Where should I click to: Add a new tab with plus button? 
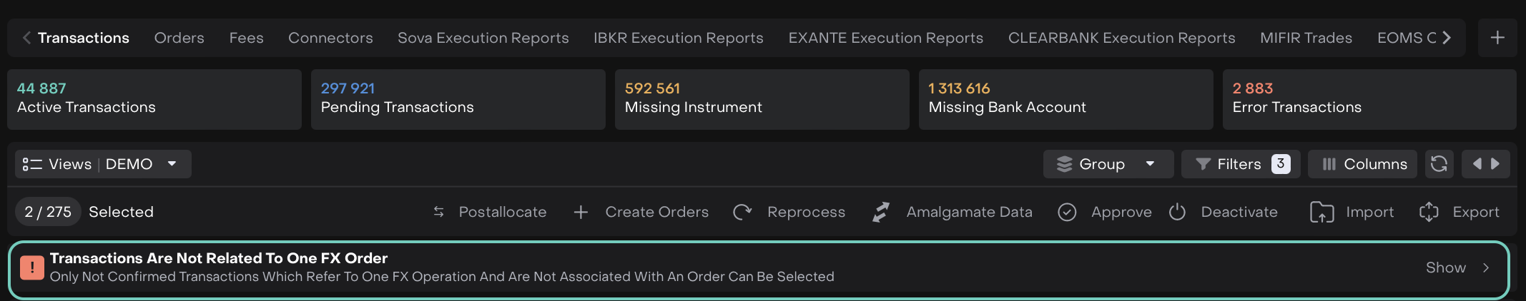(x=1497, y=38)
